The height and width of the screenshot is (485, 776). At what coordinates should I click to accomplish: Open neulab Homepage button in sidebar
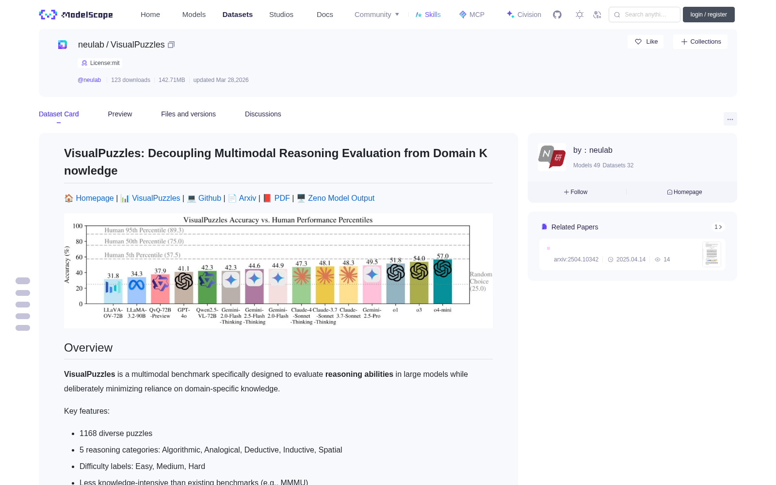[684, 192]
